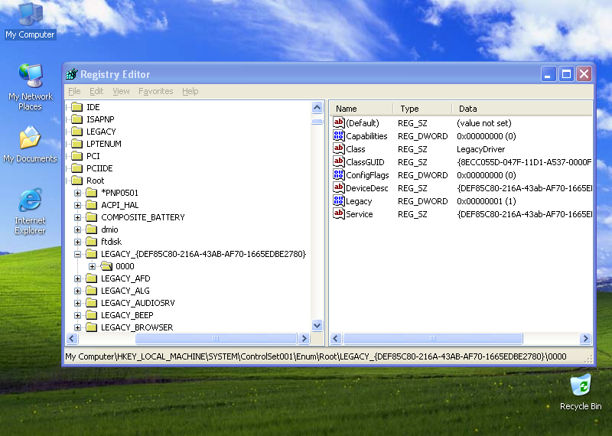The width and height of the screenshot is (612, 436).
Task: Open the File menu
Action: coord(74,91)
